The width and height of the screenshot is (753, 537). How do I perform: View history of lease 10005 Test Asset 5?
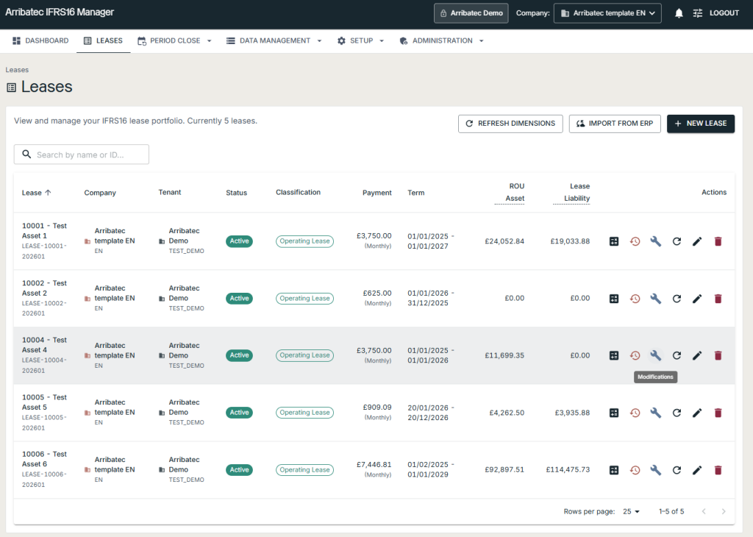click(x=635, y=413)
